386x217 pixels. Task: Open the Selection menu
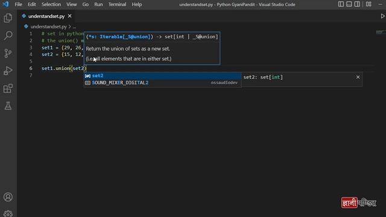(x=51, y=4)
